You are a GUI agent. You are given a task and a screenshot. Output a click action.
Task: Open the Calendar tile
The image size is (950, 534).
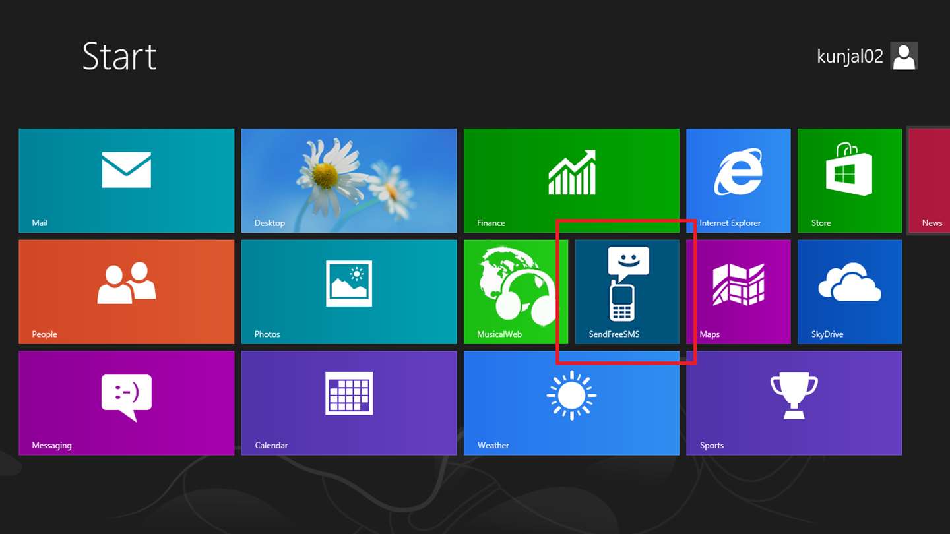coord(349,403)
